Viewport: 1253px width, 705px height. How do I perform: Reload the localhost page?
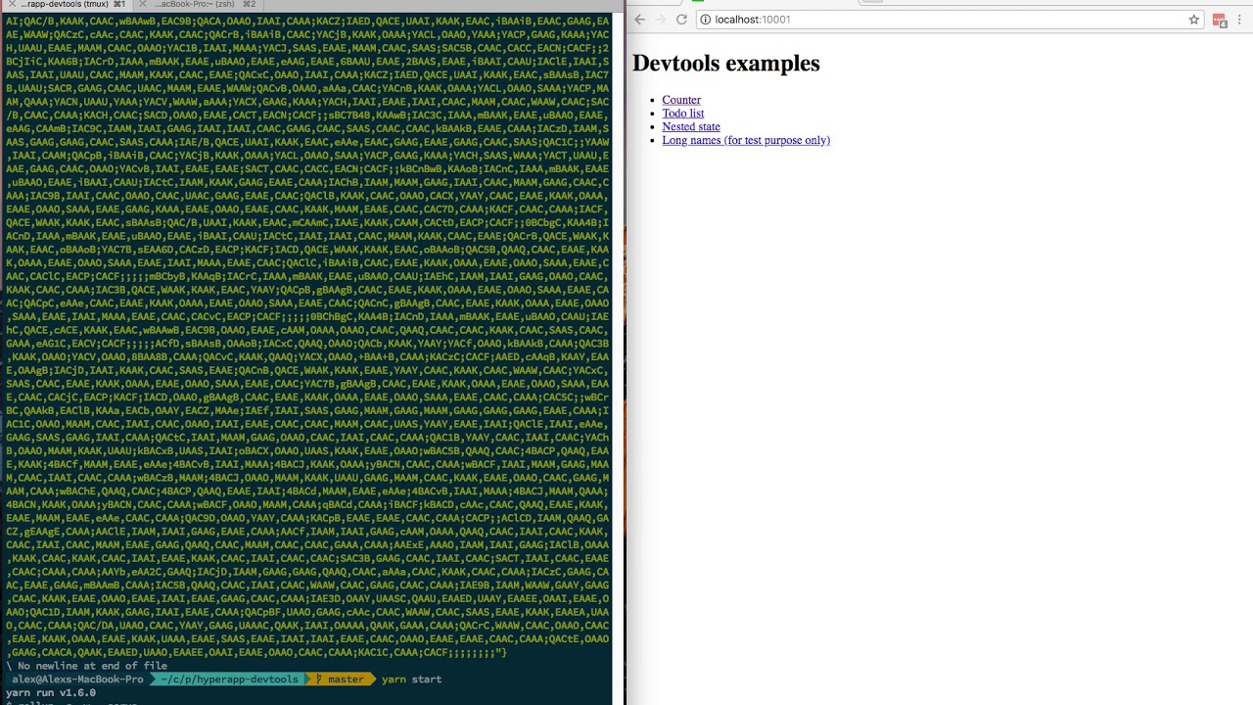tap(682, 20)
